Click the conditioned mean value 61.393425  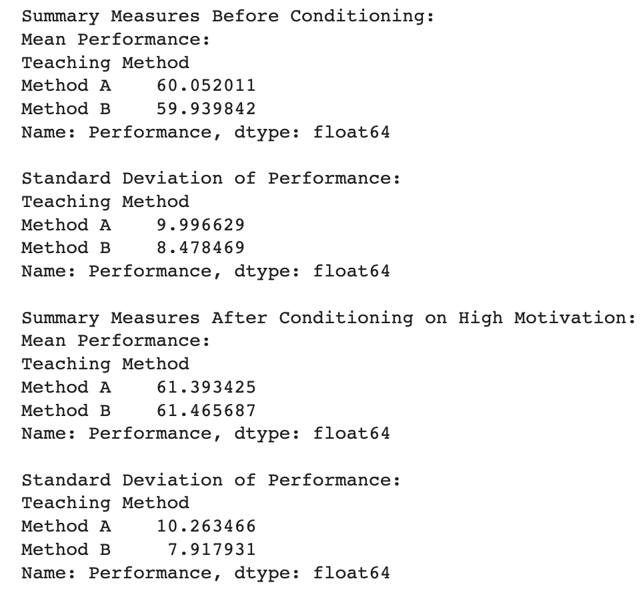206,387
